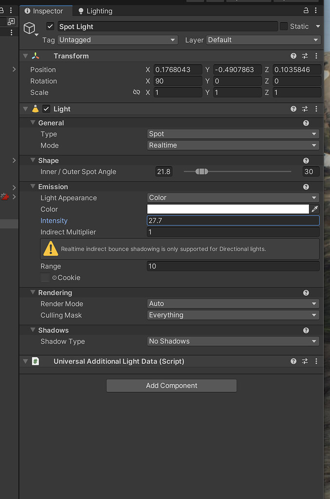Click the padlock icon to lock the Inspector

click(306, 10)
